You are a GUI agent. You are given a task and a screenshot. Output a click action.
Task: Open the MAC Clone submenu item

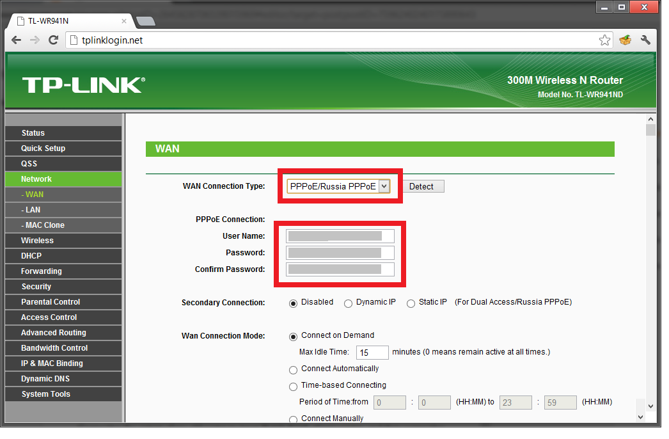[63, 225]
